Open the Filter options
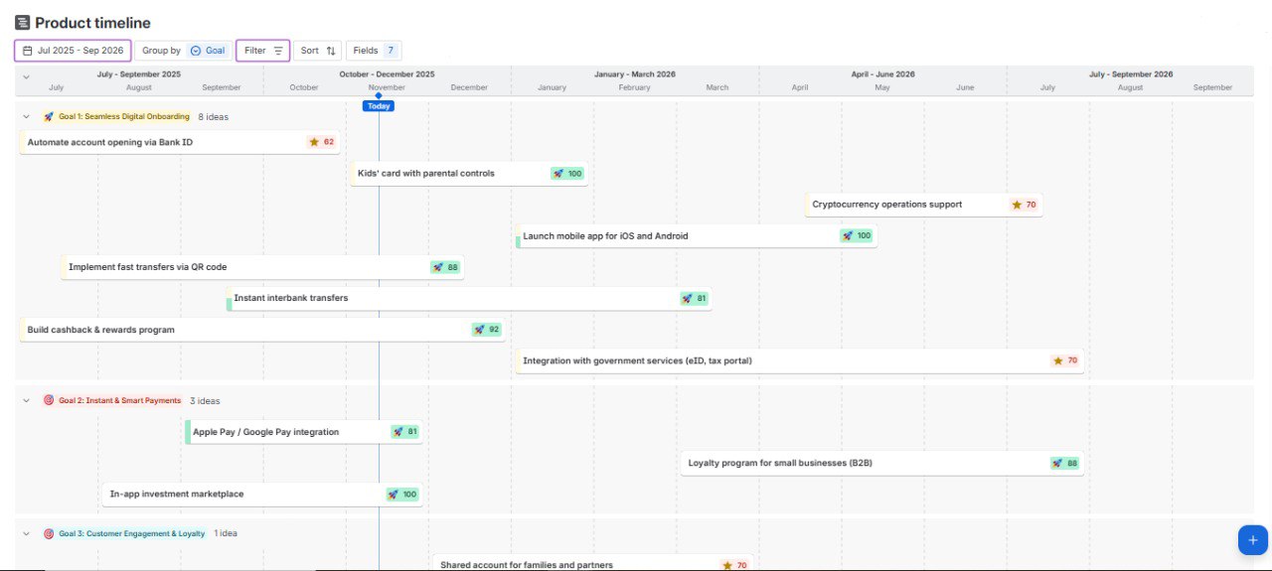 (263, 51)
